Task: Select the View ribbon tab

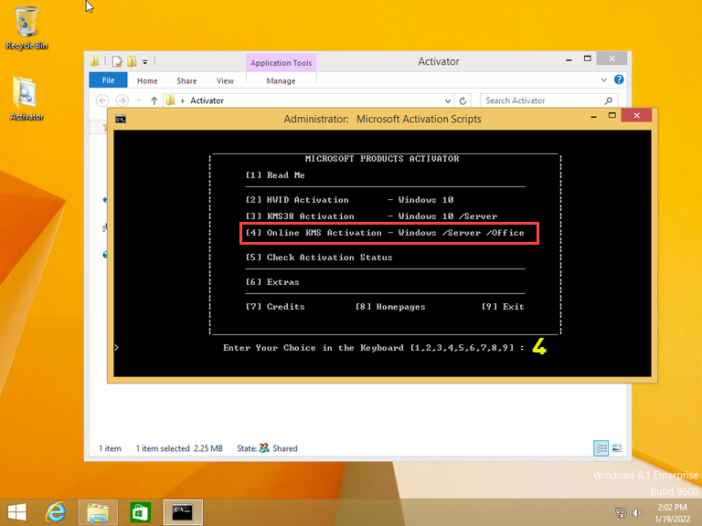Action: pyautogui.click(x=225, y=81)
